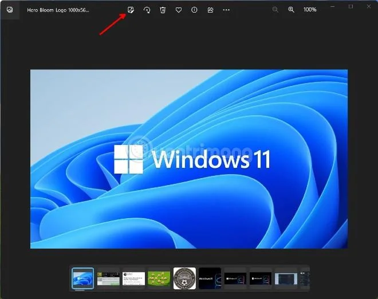Show file information panel
Screen dimensions: 378x299
[x=194, y=10]
